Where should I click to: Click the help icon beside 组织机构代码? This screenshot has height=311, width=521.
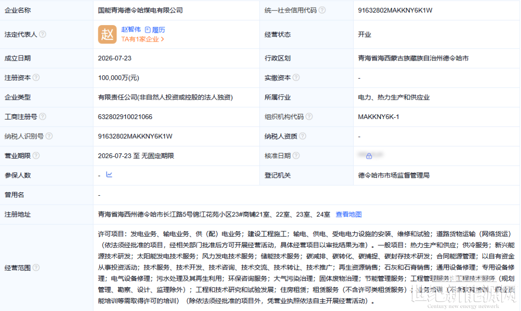pos(309,117)
